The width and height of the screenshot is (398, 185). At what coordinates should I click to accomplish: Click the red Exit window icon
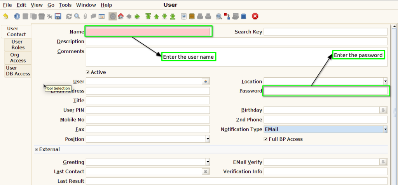(x=255, y=16)
